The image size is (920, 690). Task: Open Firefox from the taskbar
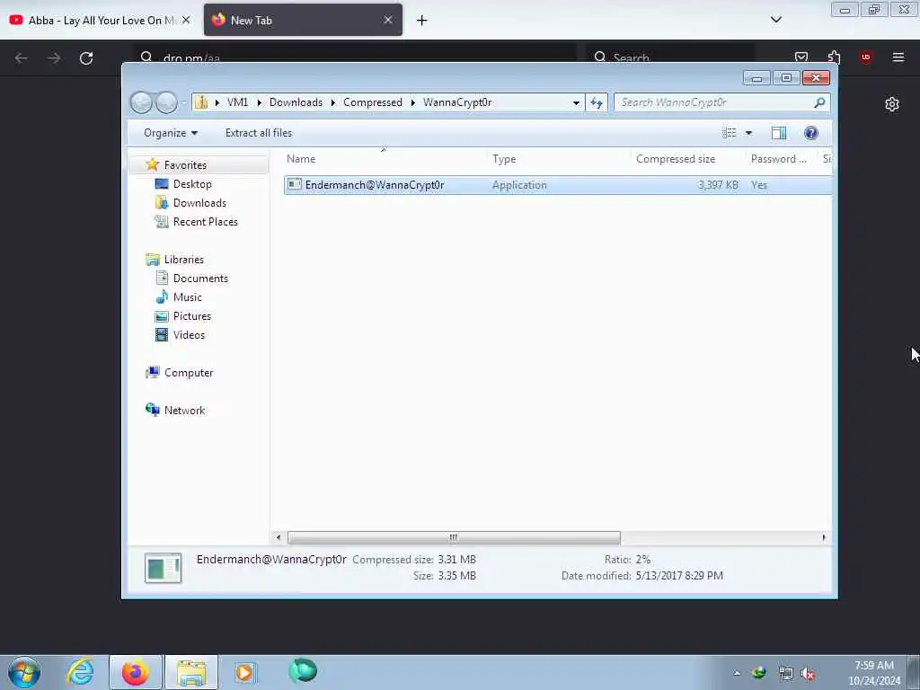tap(135, 672)
